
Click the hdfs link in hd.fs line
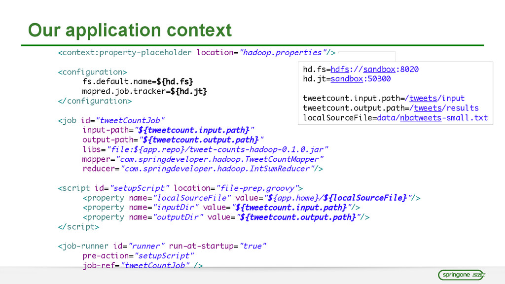[x=340, y=69]
